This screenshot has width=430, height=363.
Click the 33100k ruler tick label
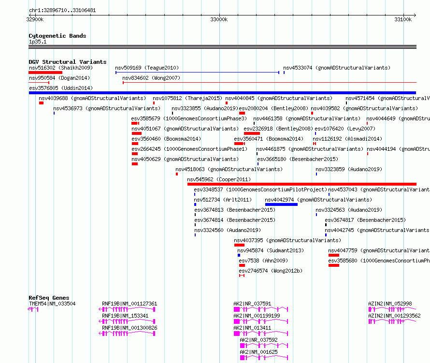403,19
